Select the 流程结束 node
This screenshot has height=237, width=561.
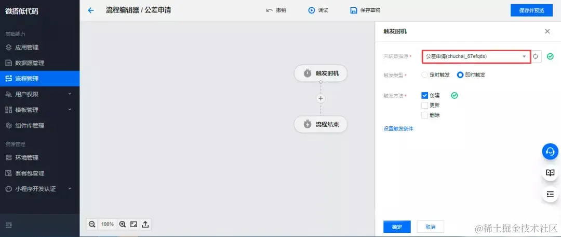click(x=320, y=124)
